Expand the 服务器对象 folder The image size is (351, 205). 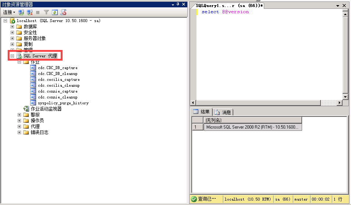click(x=12, y=39)
